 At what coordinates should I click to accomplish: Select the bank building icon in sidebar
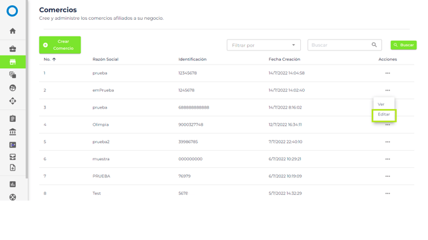pyautogui.click(x=13, y=131)
